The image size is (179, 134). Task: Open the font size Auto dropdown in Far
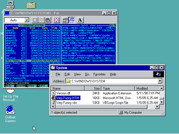pyautogui.click(x=27, y=20)
